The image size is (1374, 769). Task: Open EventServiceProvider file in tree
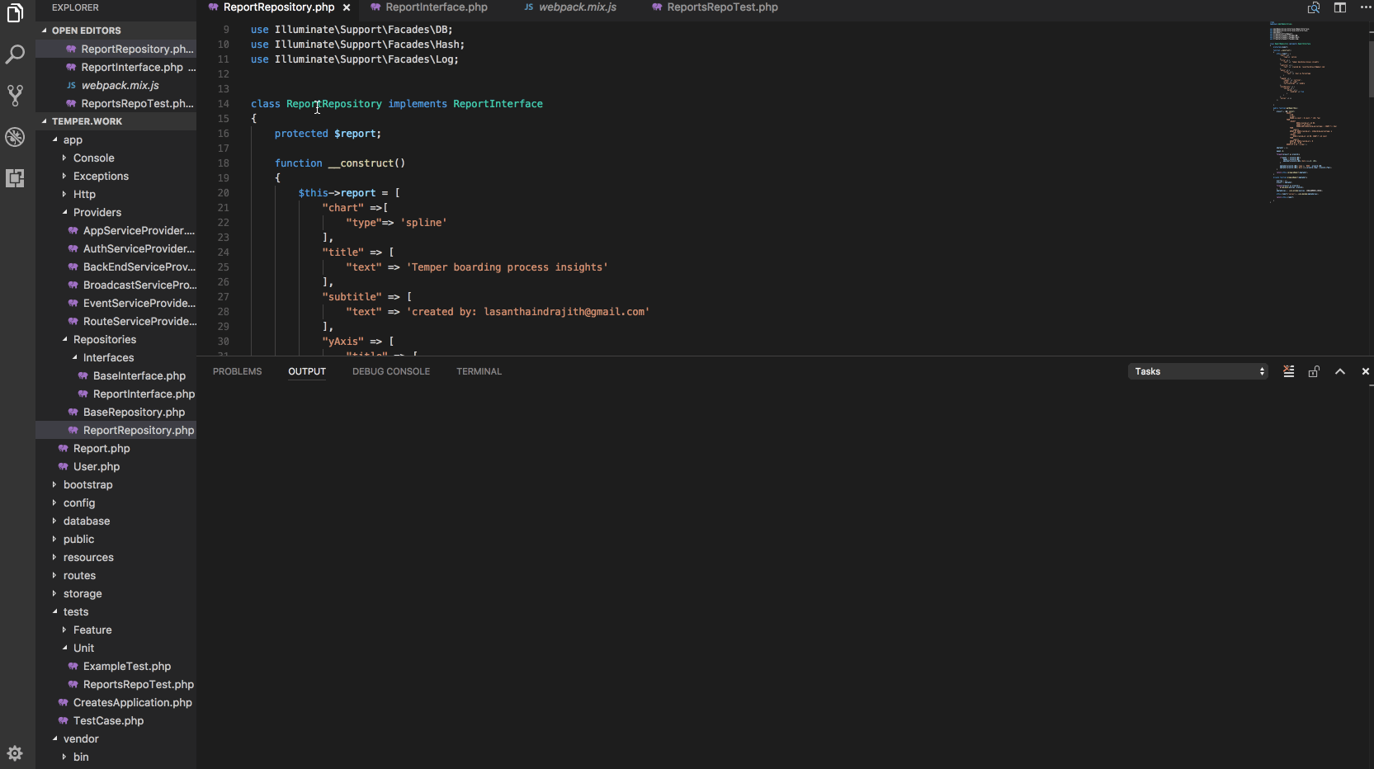(x=116, y=304)
